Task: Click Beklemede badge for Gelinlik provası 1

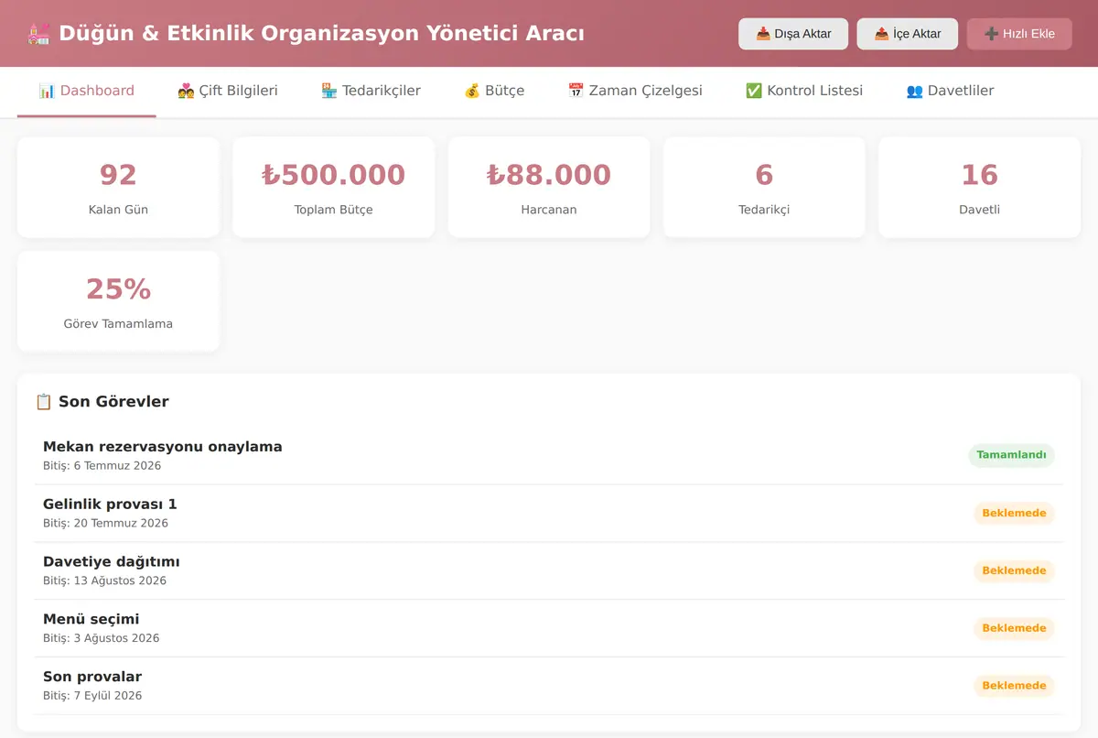Action: click(x=1014, y=513)
